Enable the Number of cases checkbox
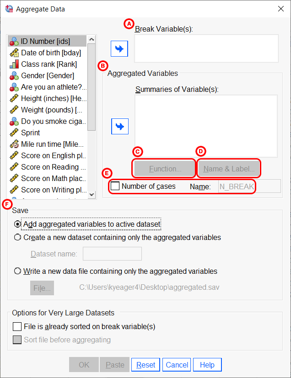Viewport: 291px width, 378px height. pos(115,186)
